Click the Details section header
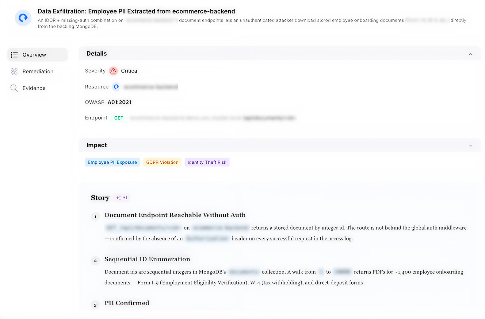Screen dimensions: 485x319 click(x=280, y=54)
